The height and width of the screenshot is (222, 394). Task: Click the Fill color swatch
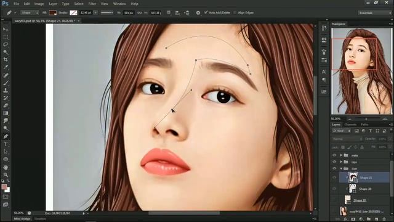(52, 12)
